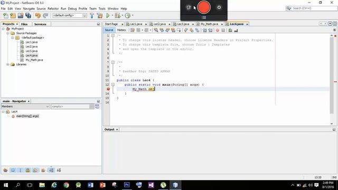
Task: Click the Clean and Build Project icon
Action: (x=100, y=15)
